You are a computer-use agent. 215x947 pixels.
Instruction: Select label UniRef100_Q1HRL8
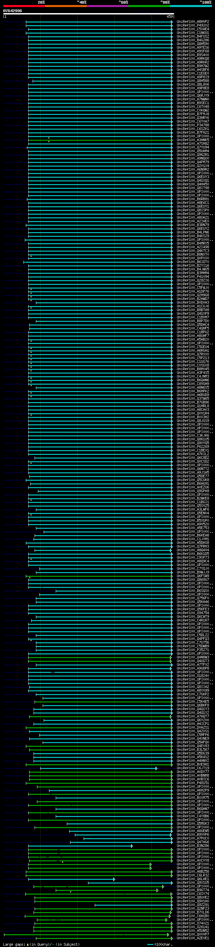[x=193, y=406]
